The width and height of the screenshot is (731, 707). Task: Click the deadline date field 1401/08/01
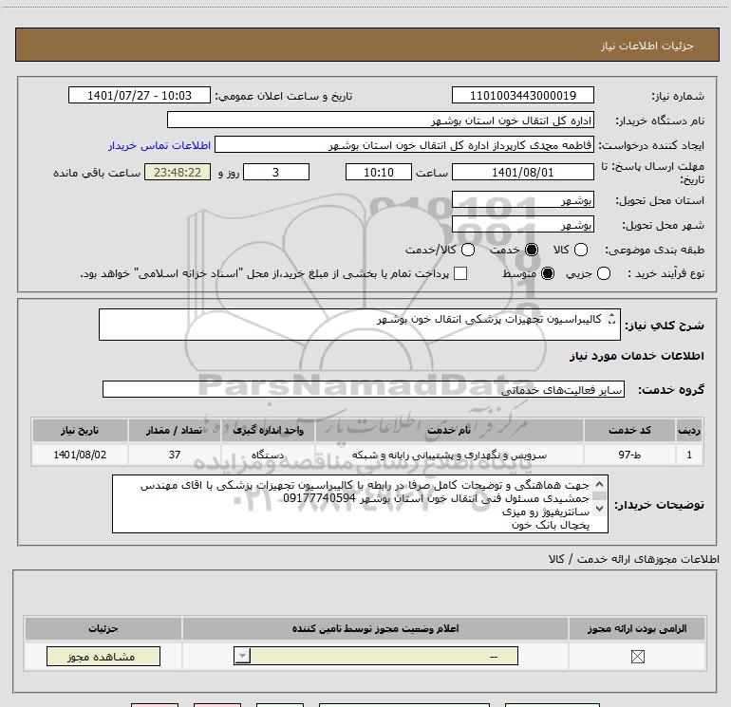point(522,172)
